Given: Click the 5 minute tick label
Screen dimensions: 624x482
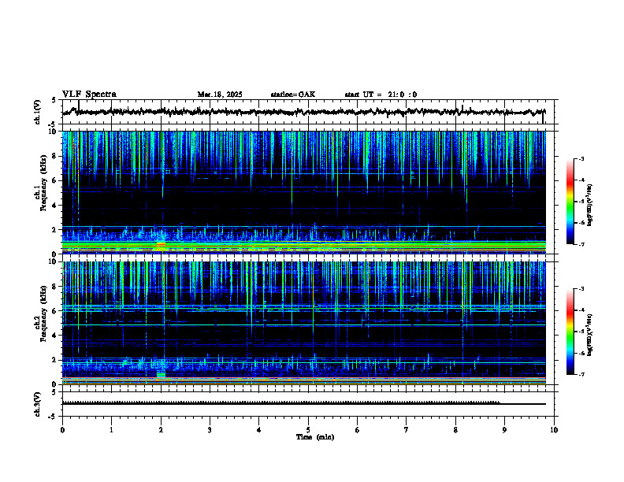Looking at the screenshot, I should [x=308, y=430].
